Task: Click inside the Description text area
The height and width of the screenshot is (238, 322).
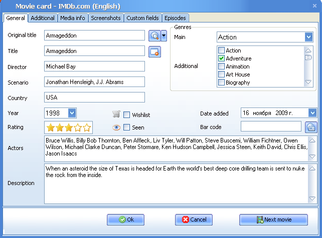Action: coord(176,183)
